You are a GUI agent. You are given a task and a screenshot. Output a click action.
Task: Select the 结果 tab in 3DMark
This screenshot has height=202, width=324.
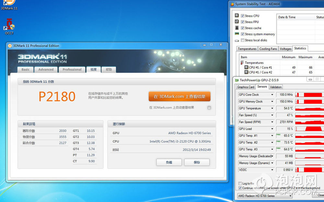click(94, 69)
